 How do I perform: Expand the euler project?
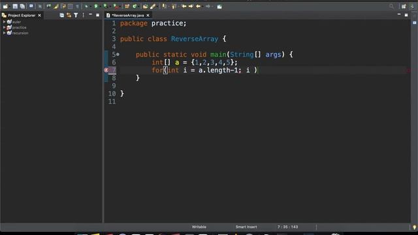coord(4,22)
